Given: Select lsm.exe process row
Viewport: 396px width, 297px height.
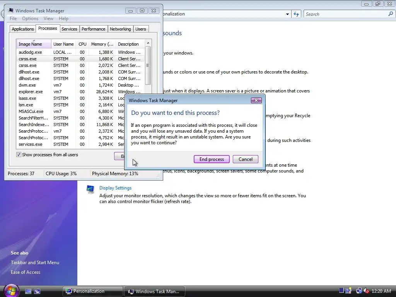Looking at the screenshot, I should coord(70,104).
